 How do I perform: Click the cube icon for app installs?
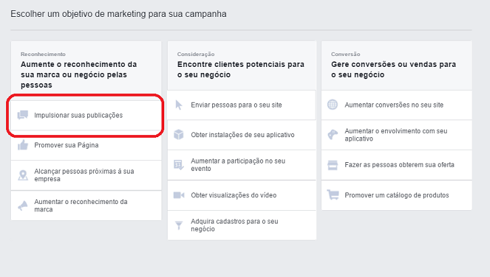178,134
